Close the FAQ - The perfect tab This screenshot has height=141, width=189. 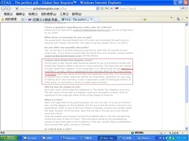92,19
